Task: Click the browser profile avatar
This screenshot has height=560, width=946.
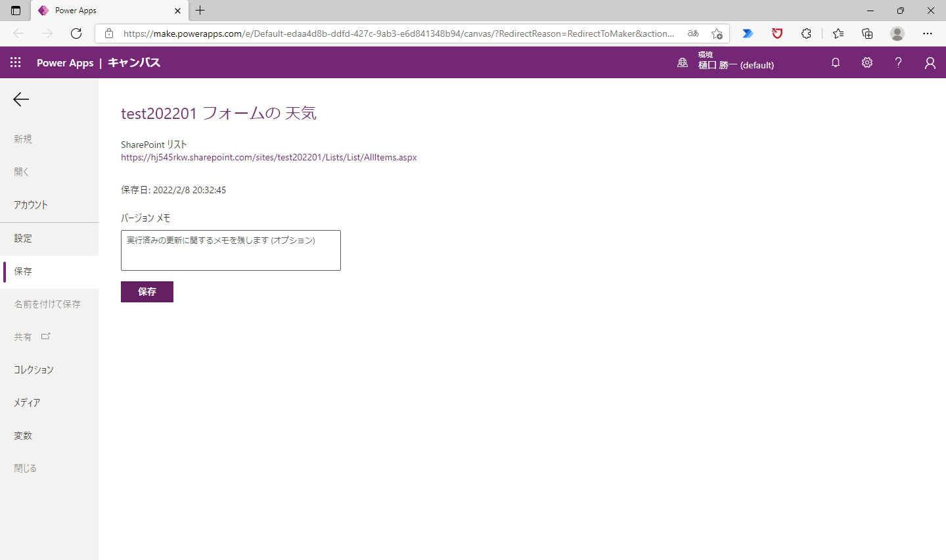Action: pos(897,34)
